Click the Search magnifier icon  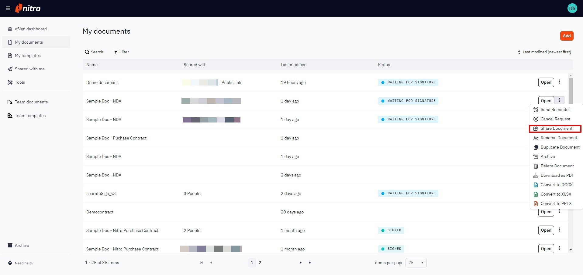(87, 52)
